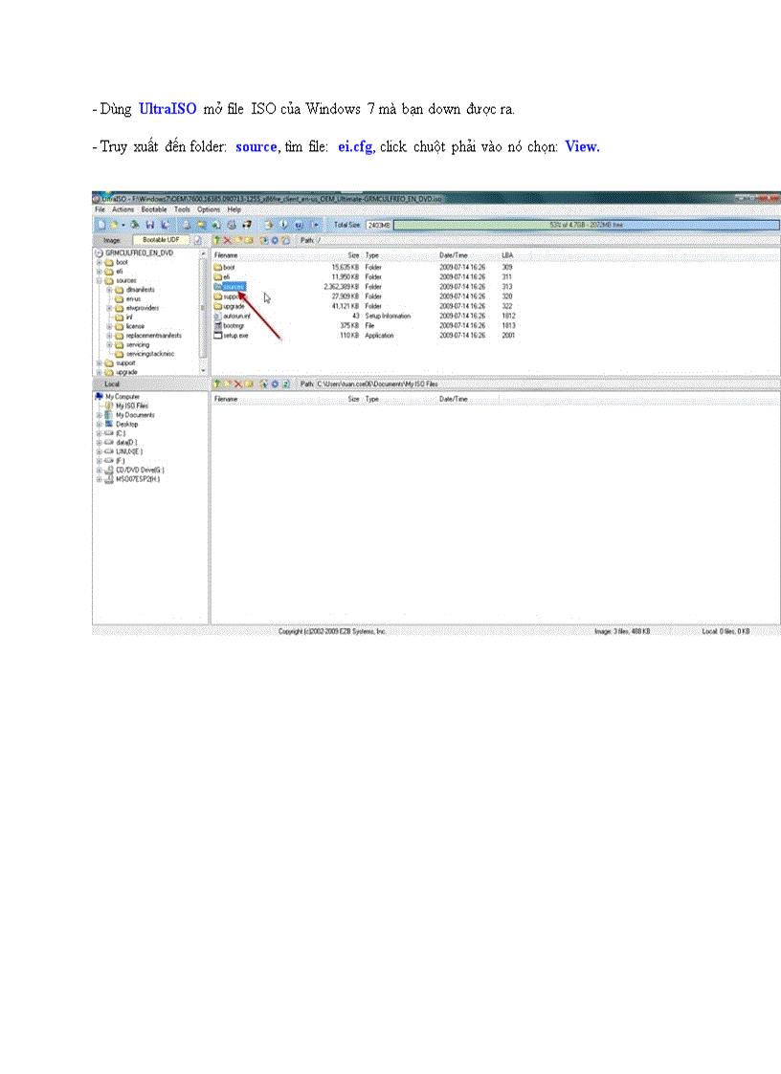Screen dimensions: 781x1074
Task: Click the UltraISO hyperlink in the instructions
Action: 167,109
